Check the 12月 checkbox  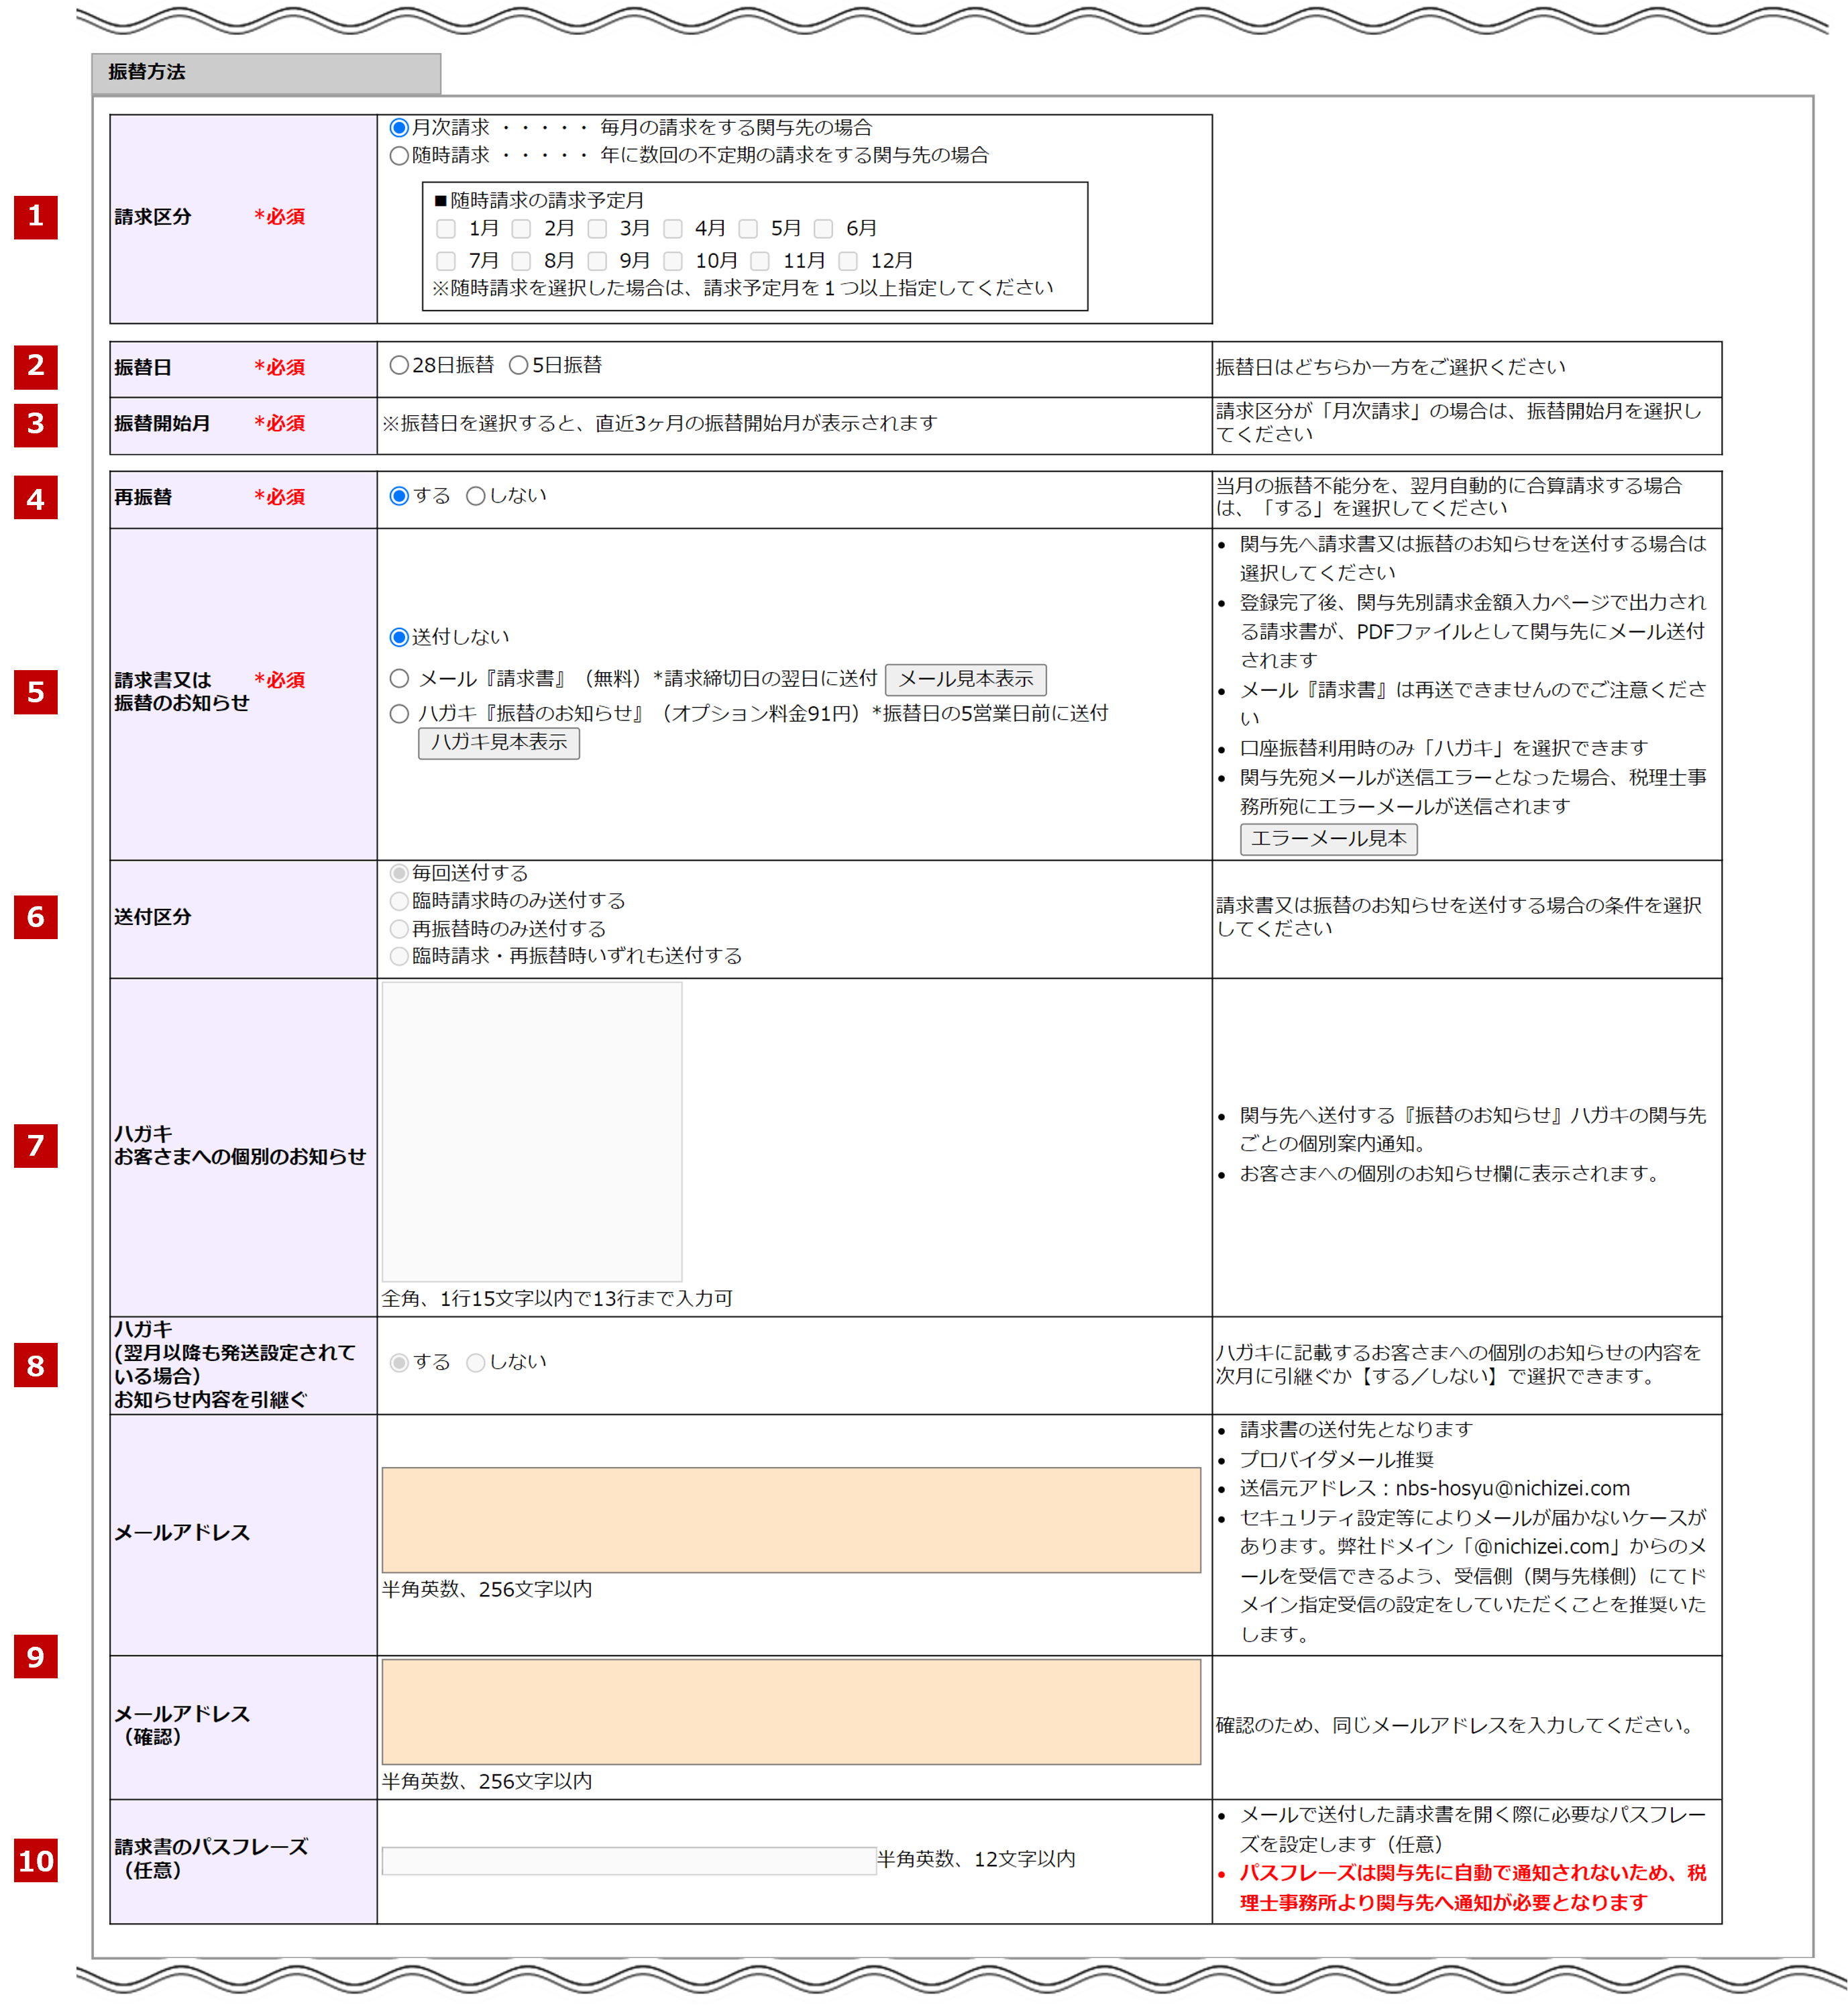tap(848, 261)
